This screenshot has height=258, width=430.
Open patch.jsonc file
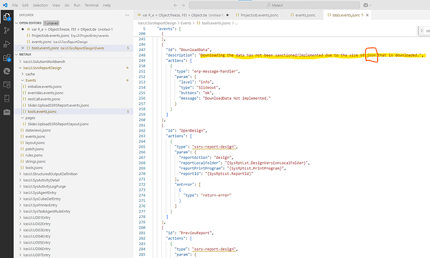34,149
